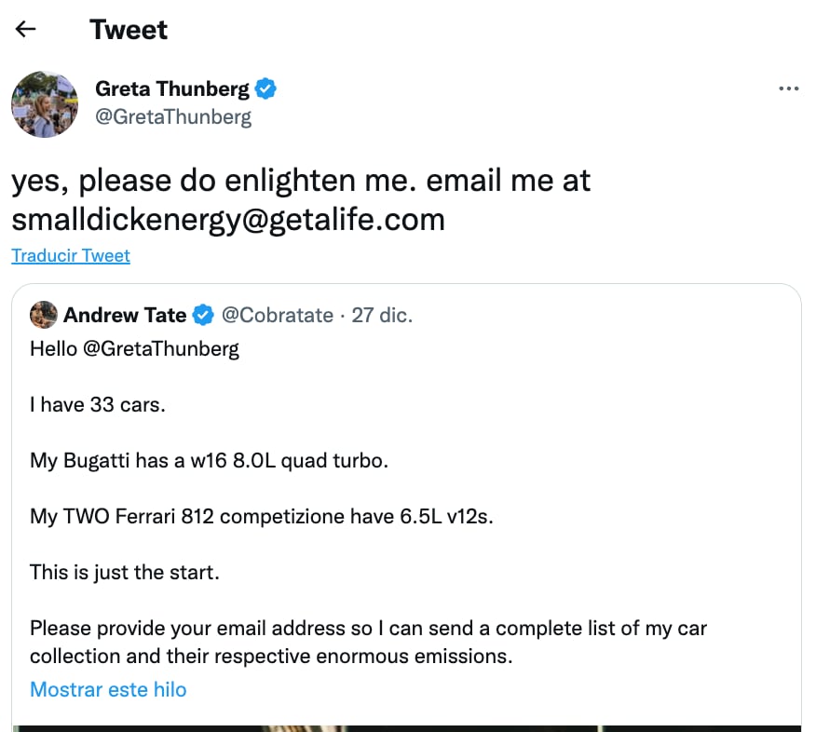Viewport: 816px width, 732px height.
Task: Click Greta Thunberg's blue verified badge
Action: coord(266,89)
